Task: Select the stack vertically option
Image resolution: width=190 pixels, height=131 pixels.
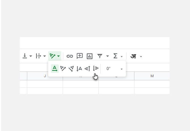Action: point(79,69)
